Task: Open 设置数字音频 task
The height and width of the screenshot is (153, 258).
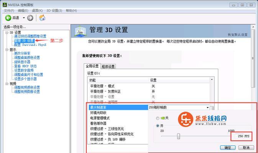Action: tap(24, 70)
